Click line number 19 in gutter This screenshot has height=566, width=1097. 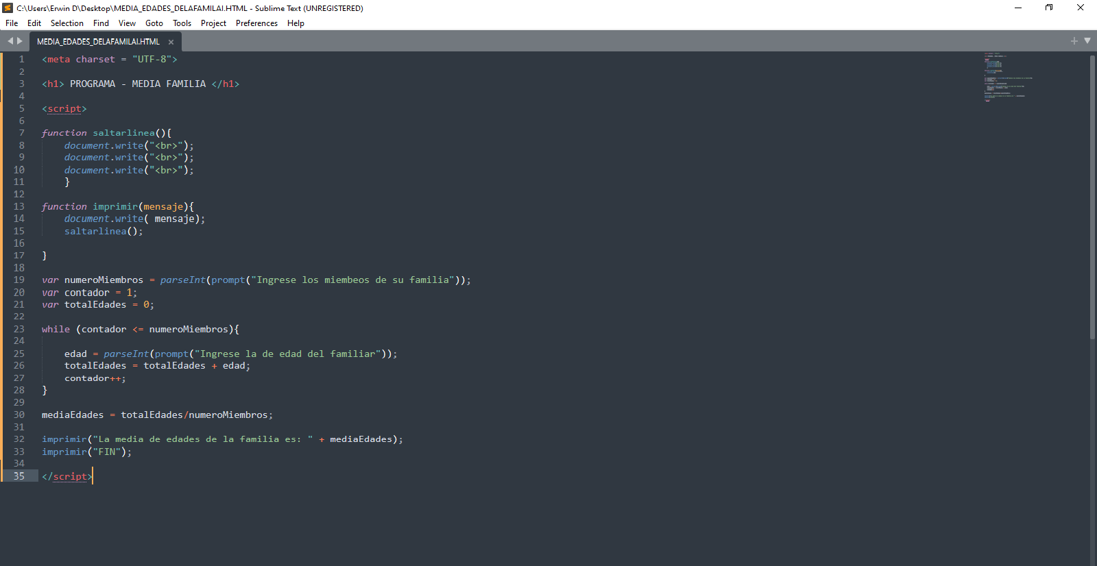pos(19,280)
